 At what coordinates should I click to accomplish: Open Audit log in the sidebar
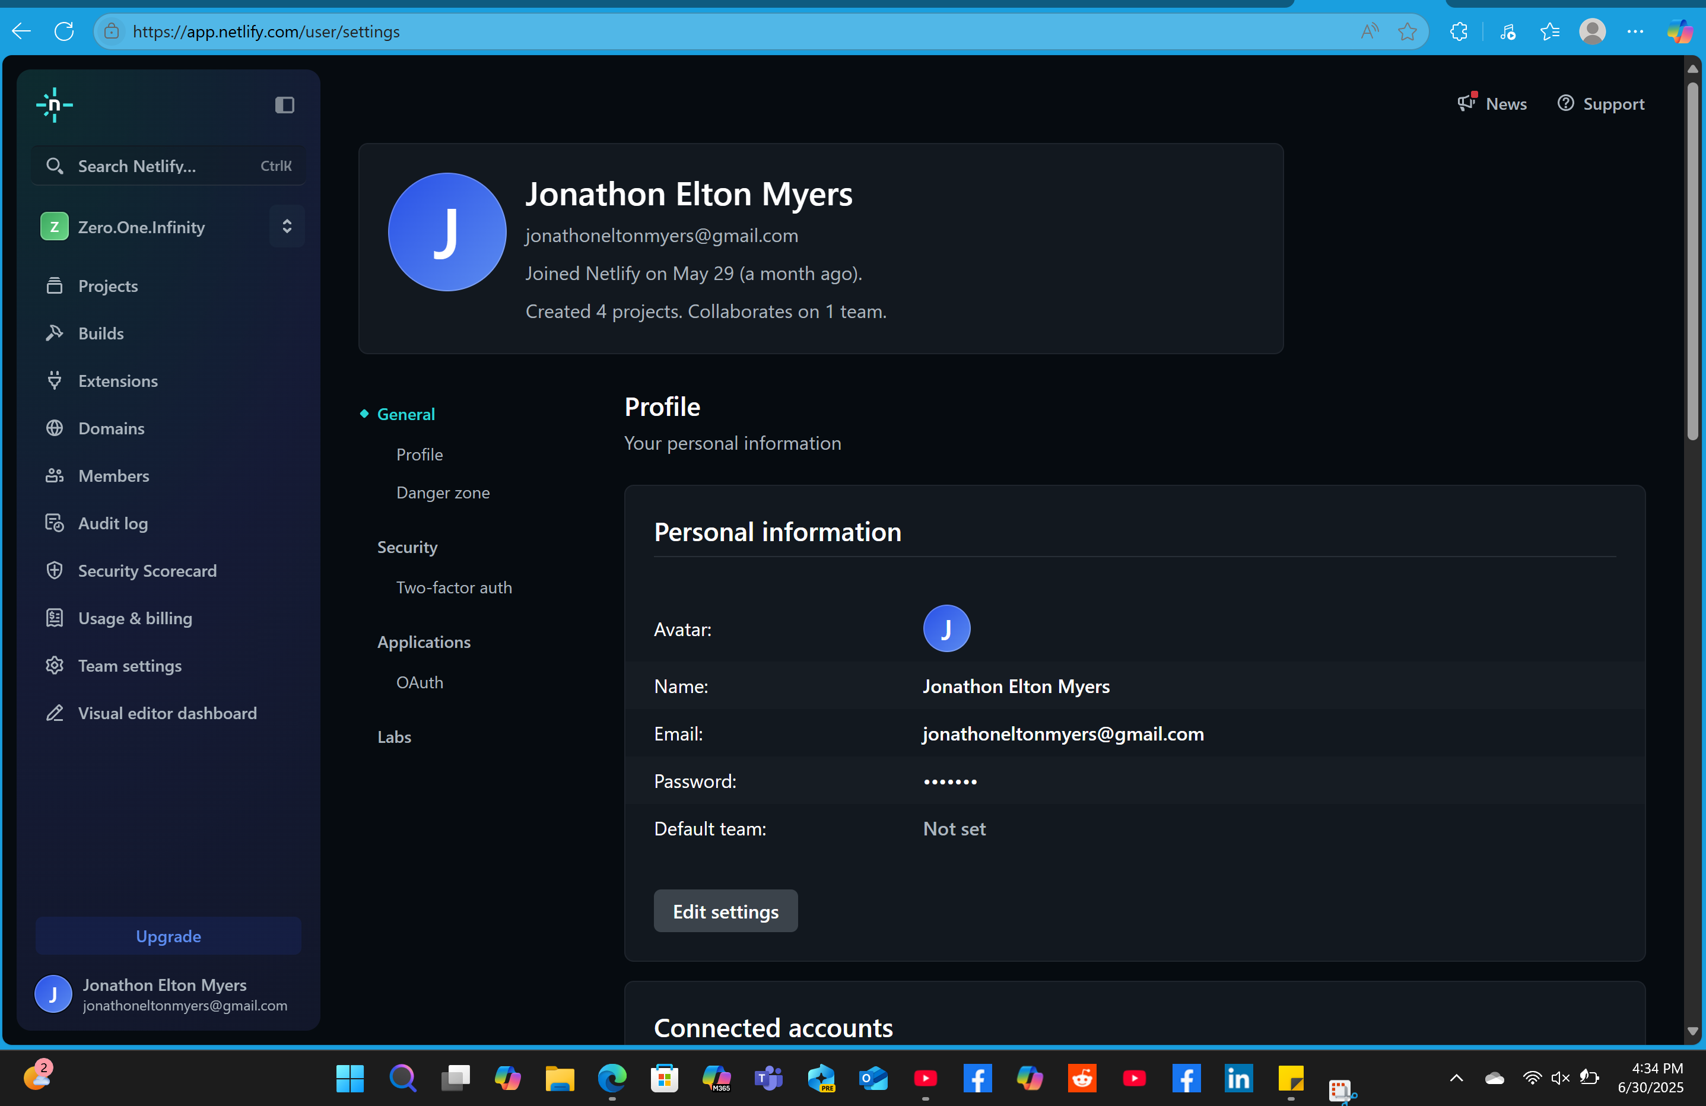(113, 523)
